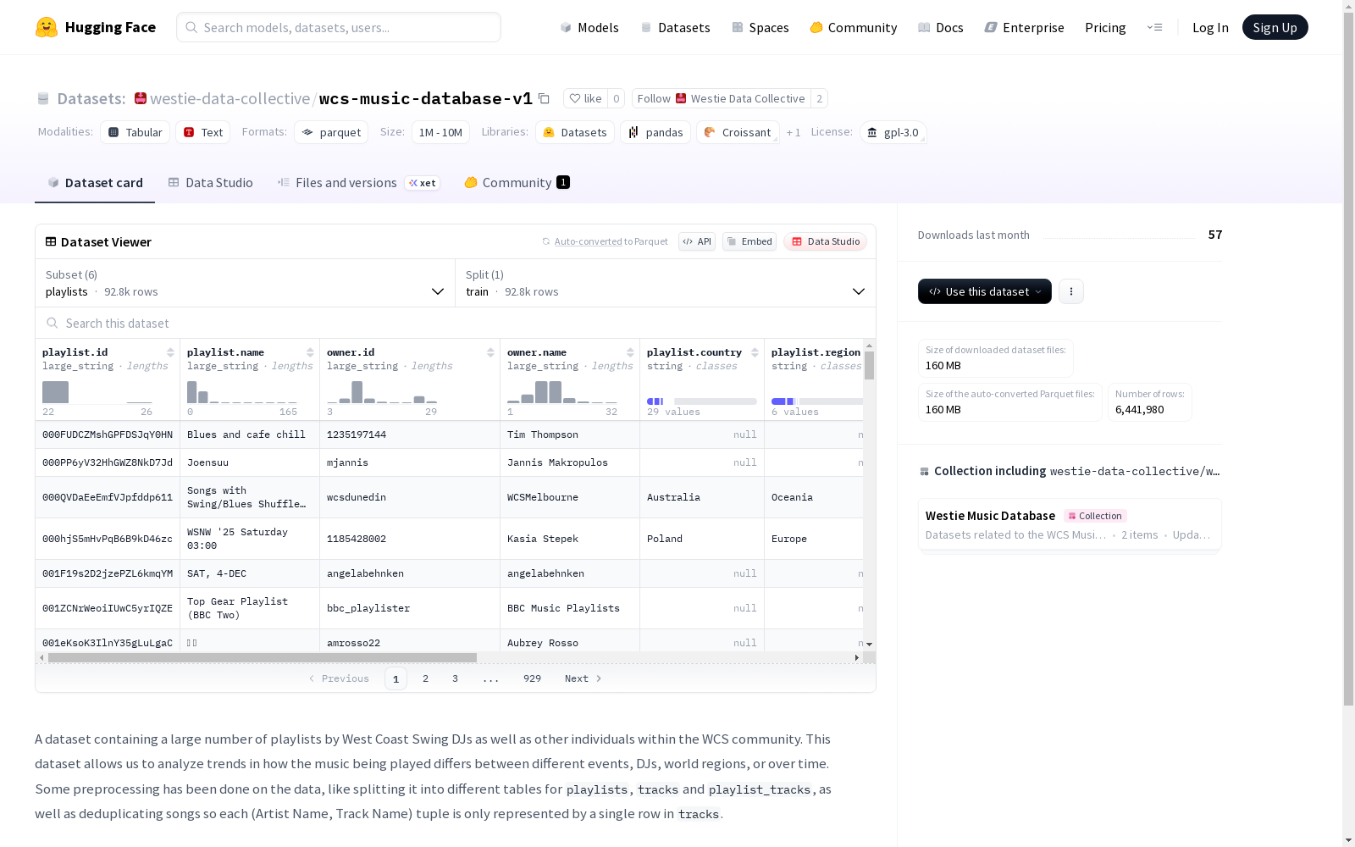
Task: Click the Hugging Face logo icon
Action: 47,27
